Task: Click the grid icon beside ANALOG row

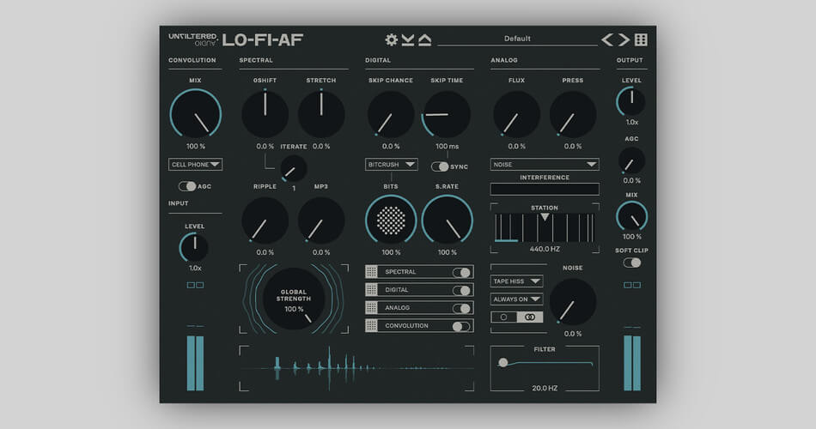Action: tap(371, 308)
